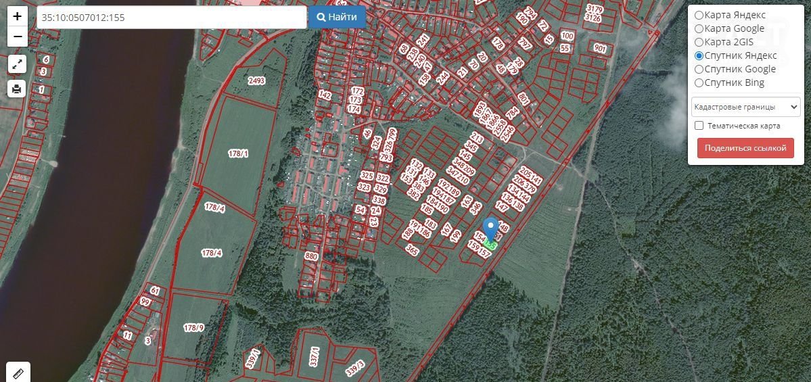The height and width of the screenshot is (382, 811).
Task: Enable the Тематическая карта checkbox
Action: (x=699, y=126)
